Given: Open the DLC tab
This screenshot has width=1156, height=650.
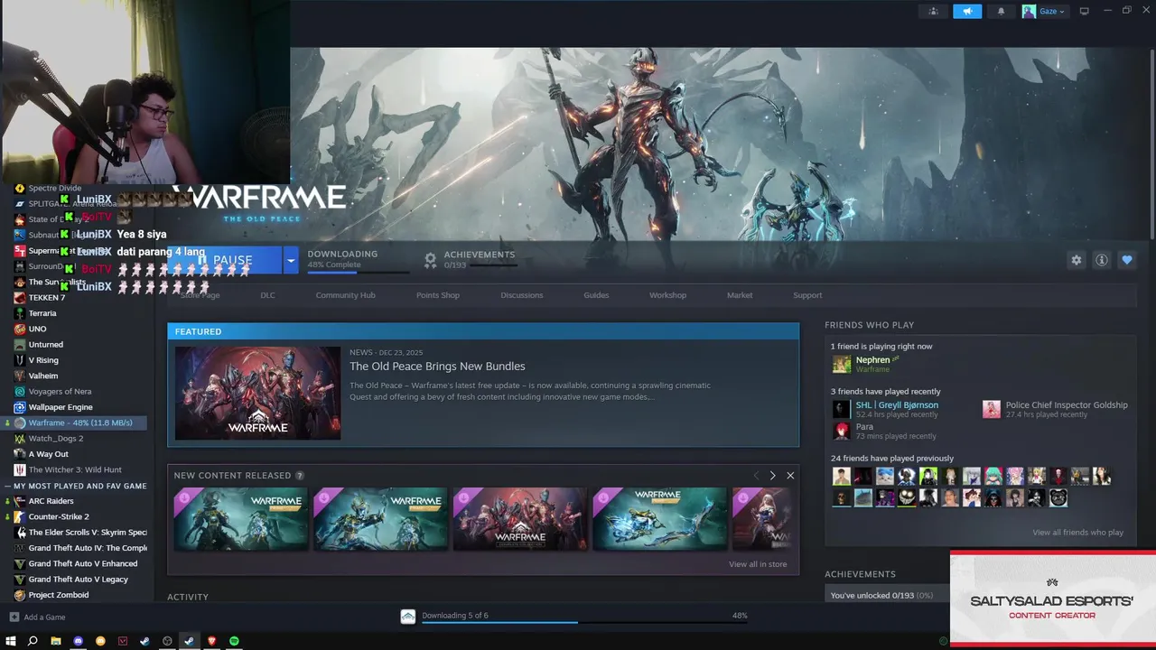Looking at the screenshot, I should tap(267, 295).
